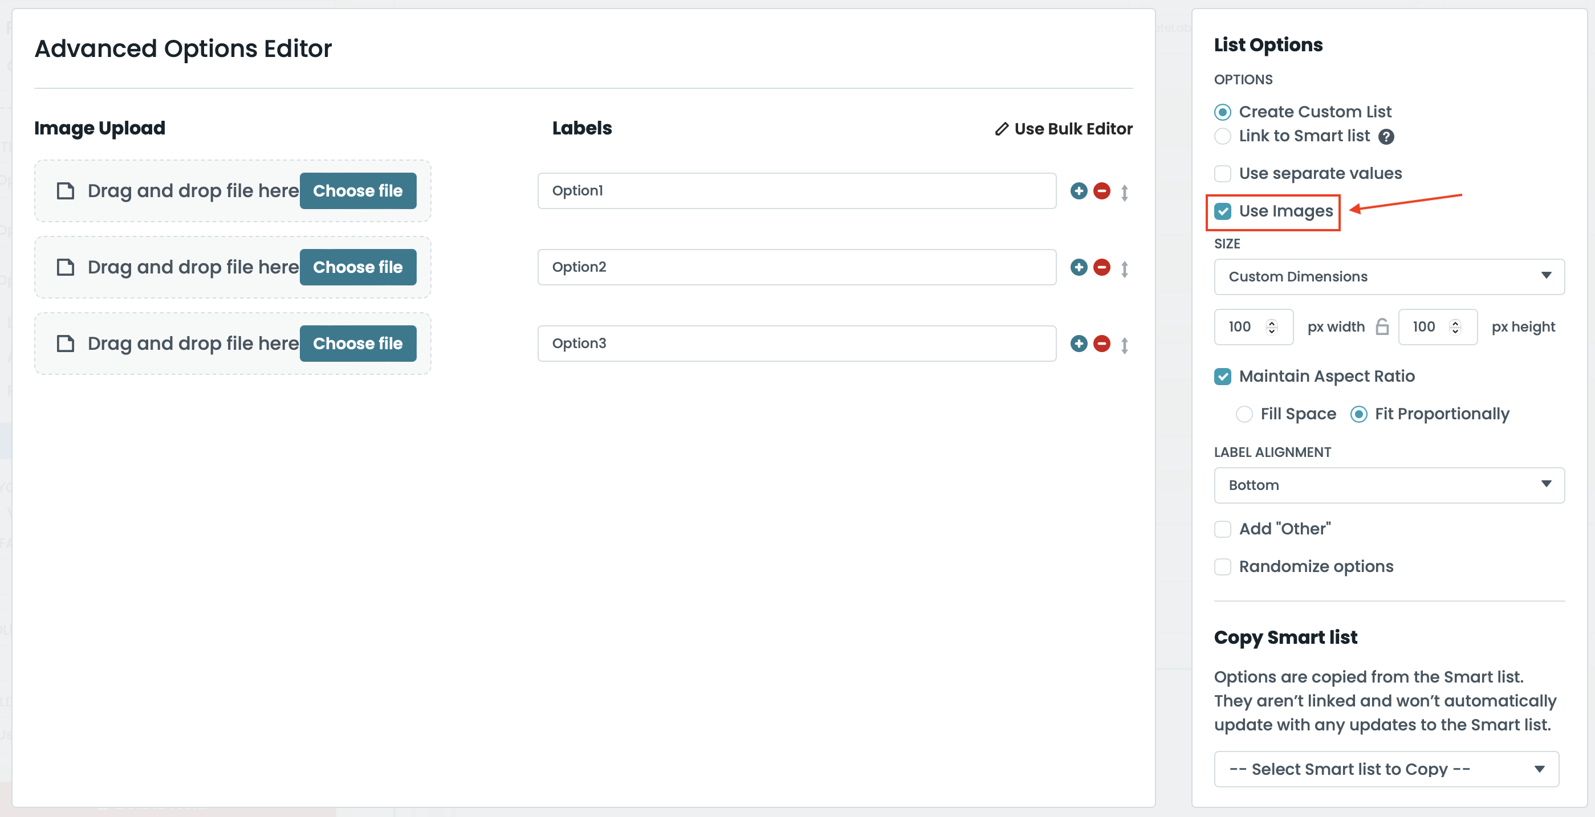
Task: Click the Use Bulk Editor link
Action: point(1064,129)
